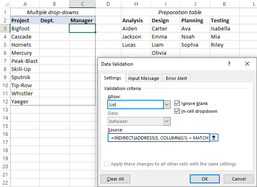Select row 1 header
257x187 pixels.
[5, 12]
